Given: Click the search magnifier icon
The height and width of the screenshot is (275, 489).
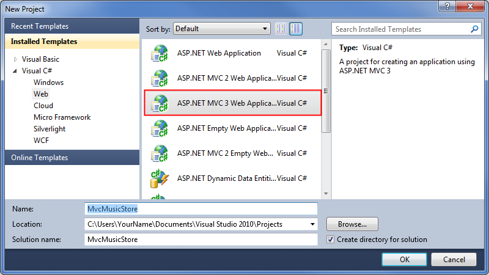Looking at the screenshot, I should [x=474, y=29].
